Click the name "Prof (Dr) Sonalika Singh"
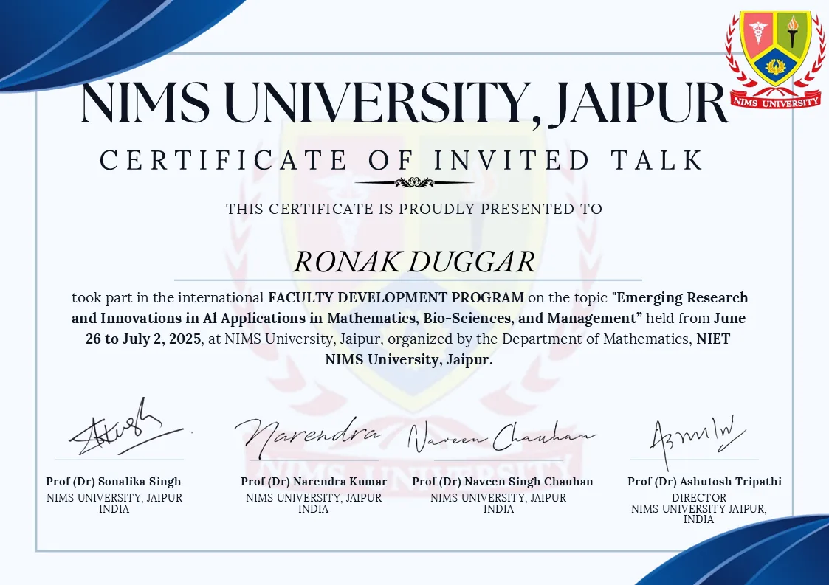829x585 pixels. pyautogui.click(x=114, y=482)
